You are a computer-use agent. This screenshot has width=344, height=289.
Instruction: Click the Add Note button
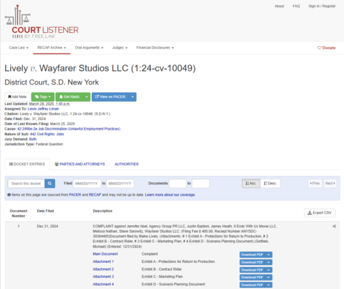click(17, 97)
